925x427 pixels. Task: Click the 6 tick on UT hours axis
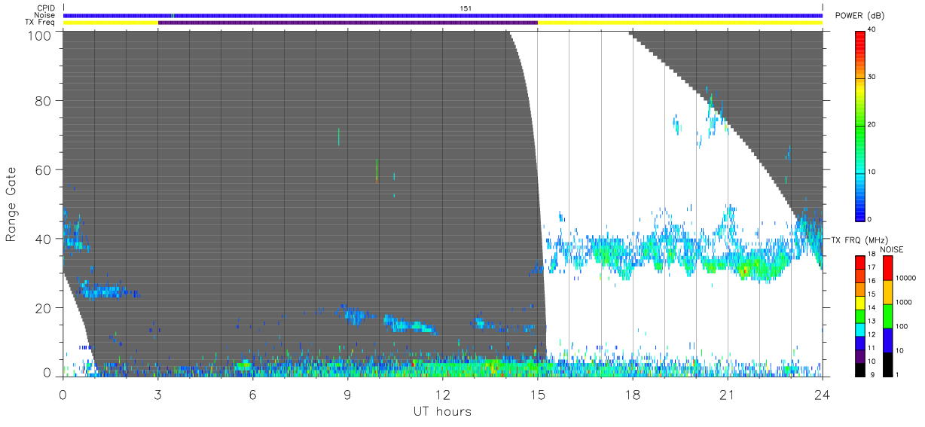[253, 394]
